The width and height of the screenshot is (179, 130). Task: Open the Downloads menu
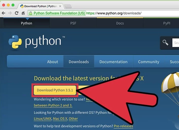click(79, 62)
